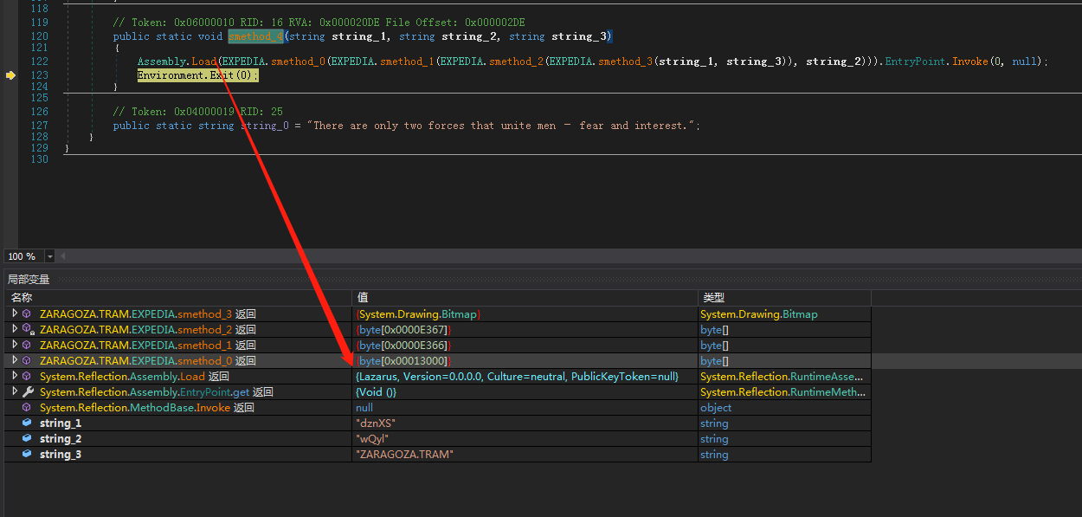
Task: Expand the smethod_1 return value row
Action: (14, 346)
